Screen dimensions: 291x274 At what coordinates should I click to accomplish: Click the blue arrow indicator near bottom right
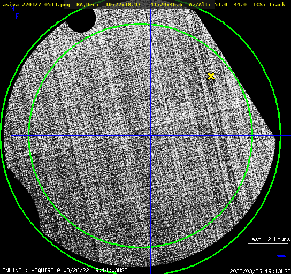coord(281,256)
